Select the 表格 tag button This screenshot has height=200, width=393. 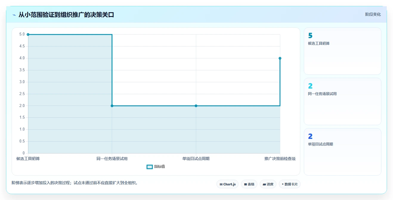[249, 184]
